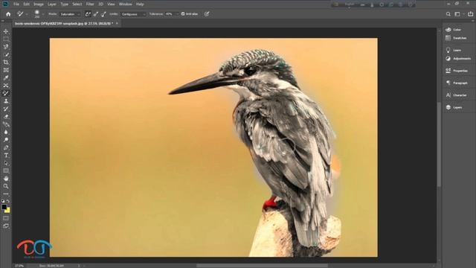Viewport: 476px width, 268px height.
Task: Click the horizontal canvas scrollbar thumb
Action: 262,266
